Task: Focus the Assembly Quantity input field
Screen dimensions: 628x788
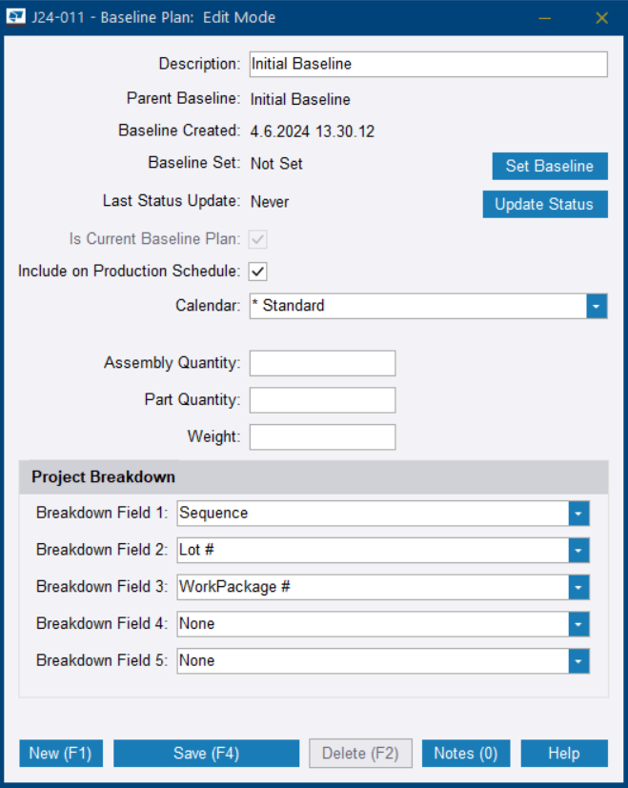Action: [x=322, y=363]
